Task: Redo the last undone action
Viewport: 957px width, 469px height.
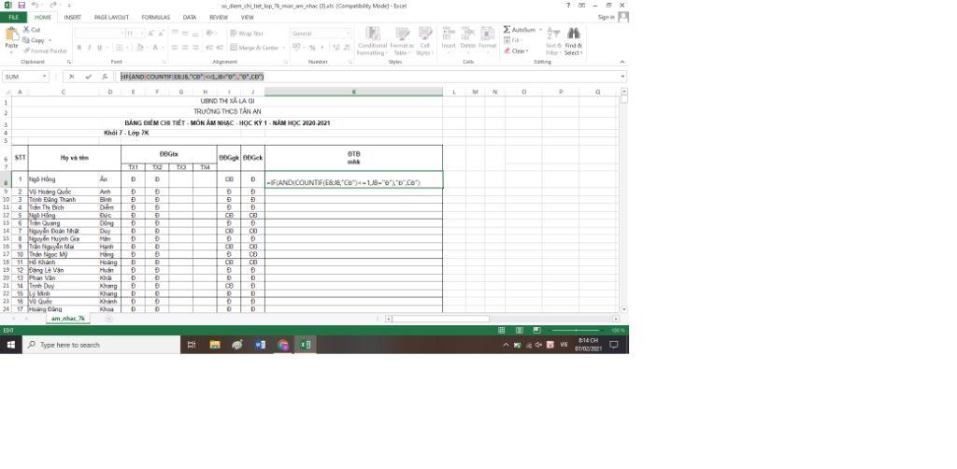Action: coord(52,5)
